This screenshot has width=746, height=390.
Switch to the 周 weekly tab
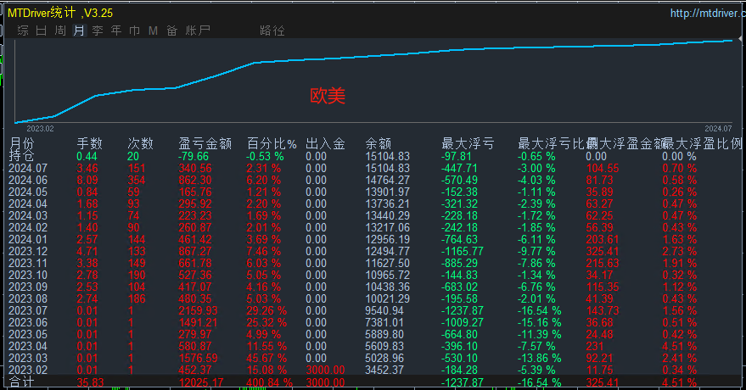click(x=60, y=31)
